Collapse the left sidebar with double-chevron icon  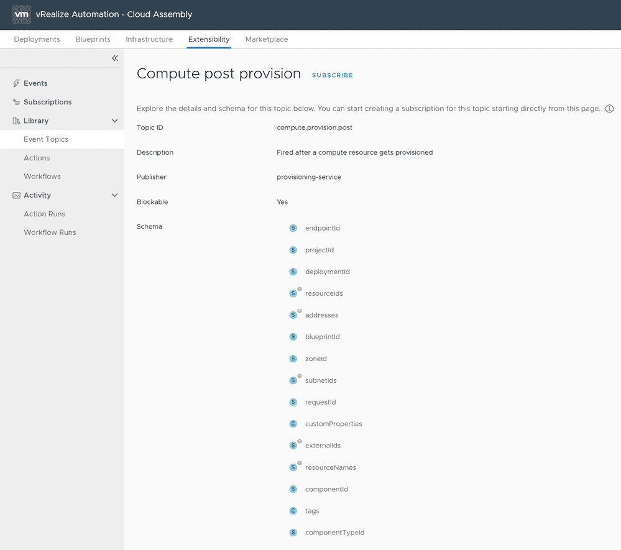coord(115,58)
